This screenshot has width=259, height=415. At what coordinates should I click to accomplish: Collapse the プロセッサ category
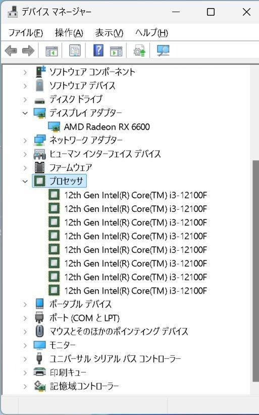[x=25, y=181]
